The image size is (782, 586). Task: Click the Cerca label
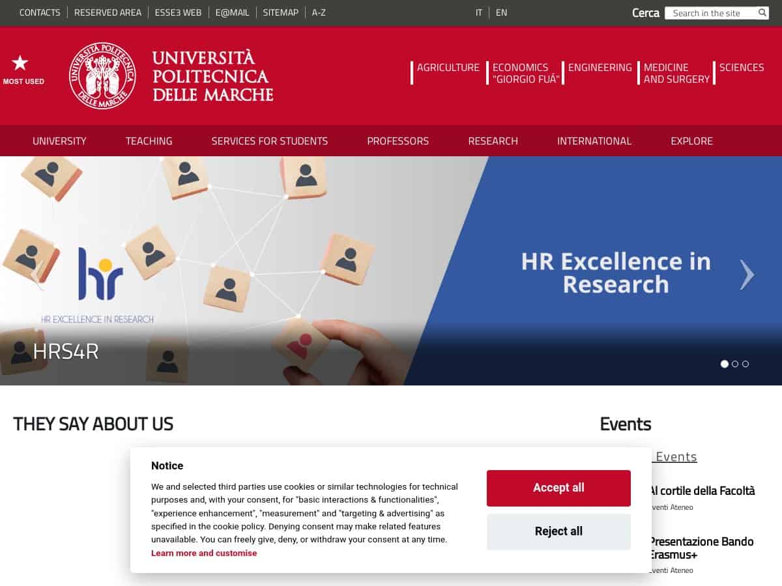pos(646,13)
